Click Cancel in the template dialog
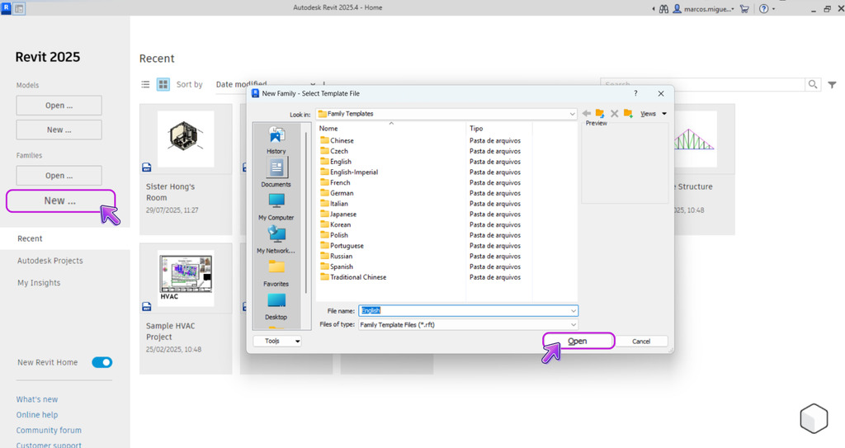845x448 pixels. tap(641, 342)
